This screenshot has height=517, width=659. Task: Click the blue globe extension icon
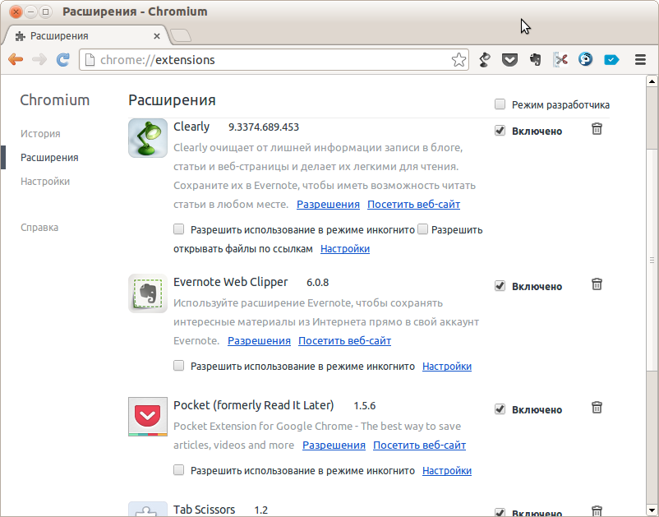585,60
